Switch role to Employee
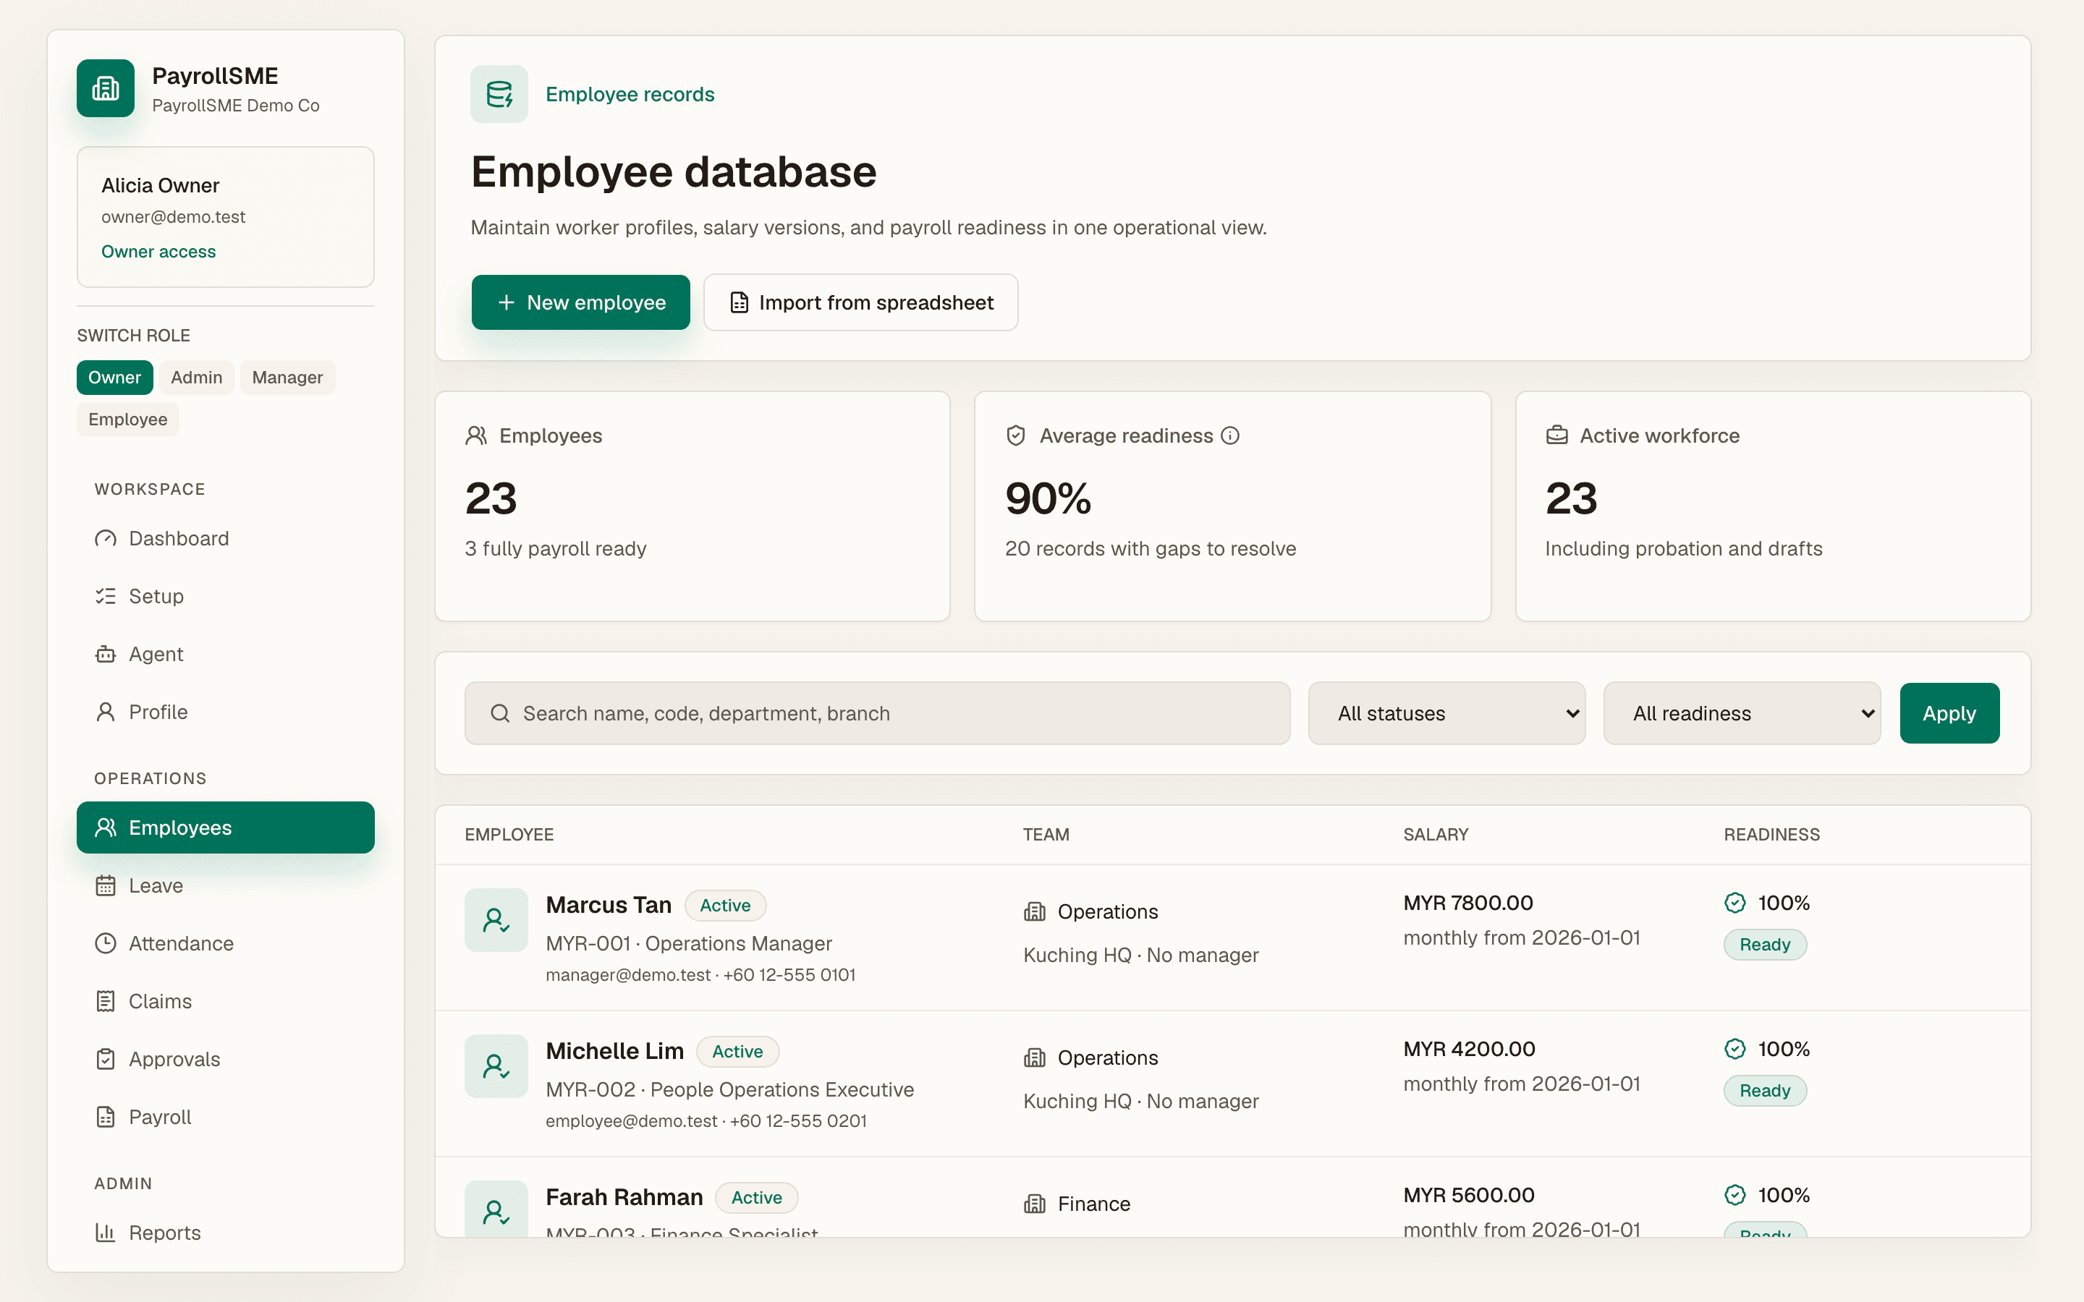This screenshot has width=2084, height=1302. point(127,420)
